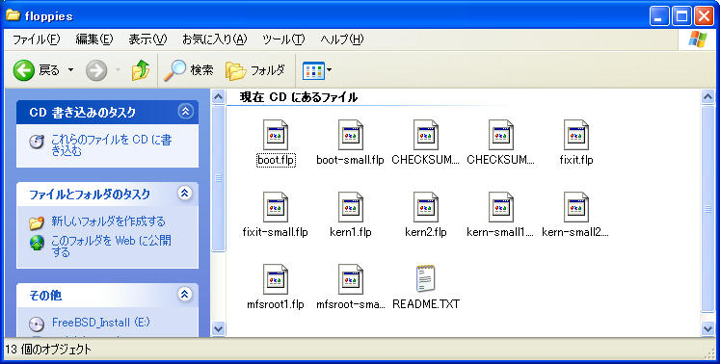The width and height of the screenshot is (720, 364).
Task: Open the 表示(V) menu
Action: point(147,39)
